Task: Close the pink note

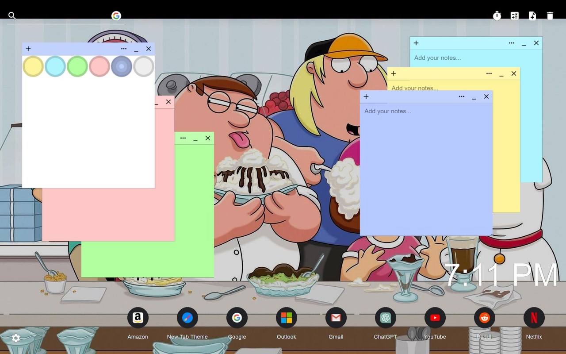Action: pyautogui.click(x=168, y=102)
